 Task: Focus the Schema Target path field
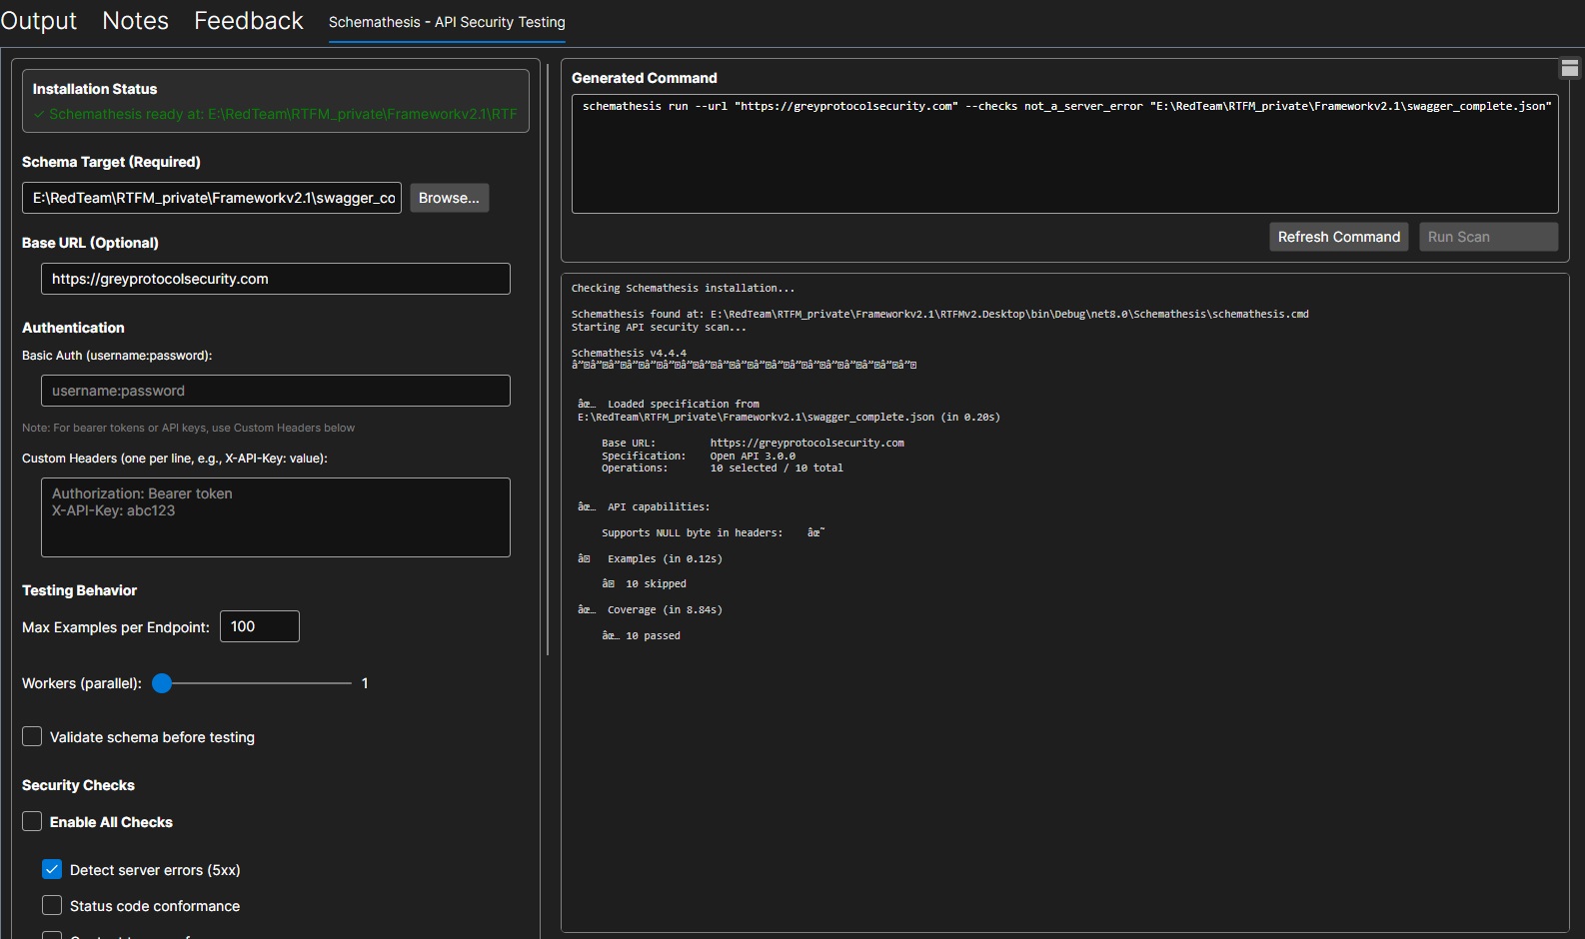point(212,198)
